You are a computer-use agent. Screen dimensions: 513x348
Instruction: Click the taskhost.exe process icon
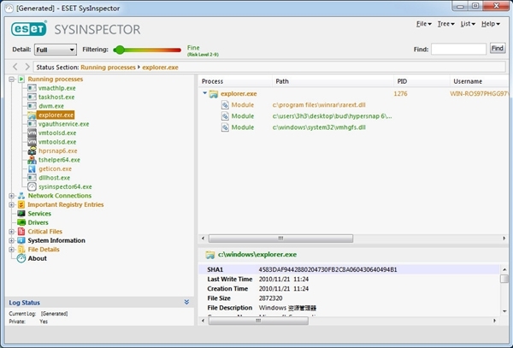pos(32,97)
